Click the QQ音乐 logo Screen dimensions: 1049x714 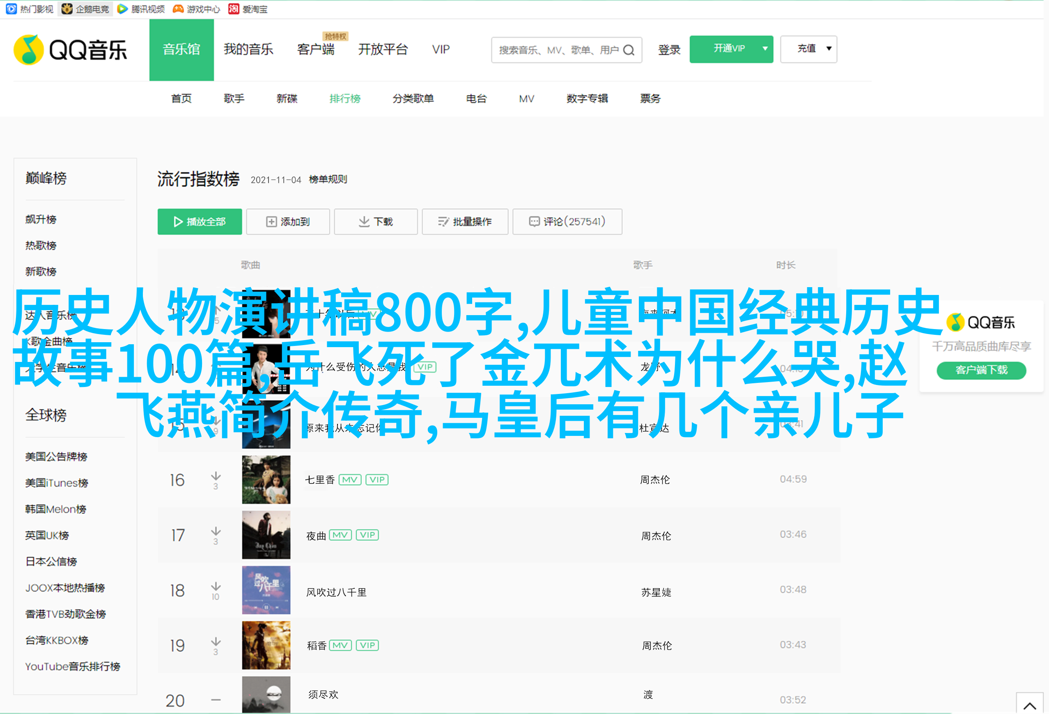pyautogui.click(x=71, y=50)
